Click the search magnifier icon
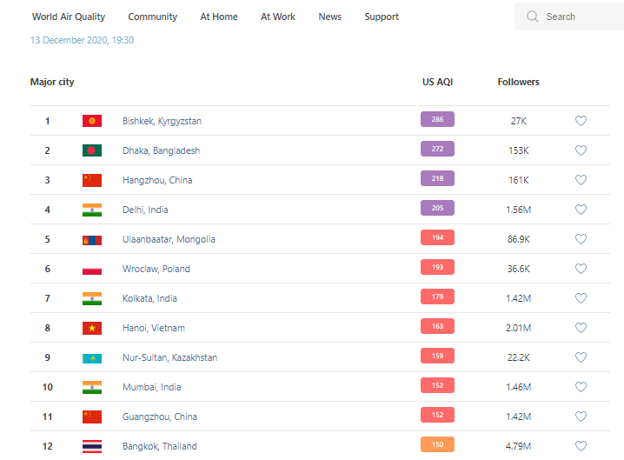Screen dimensions: 624x460 tap(533, 17)
